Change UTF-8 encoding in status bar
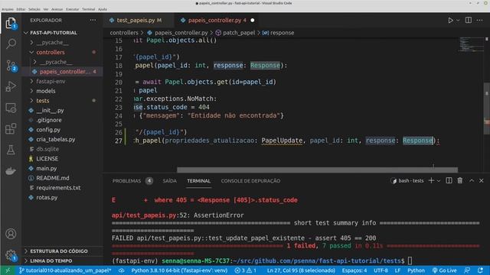The image size is (490, 275). pos(381,270)
